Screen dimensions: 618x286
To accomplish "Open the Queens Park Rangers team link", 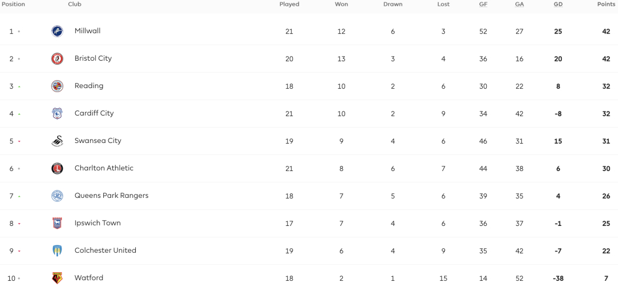I will [x=112, y=196].
